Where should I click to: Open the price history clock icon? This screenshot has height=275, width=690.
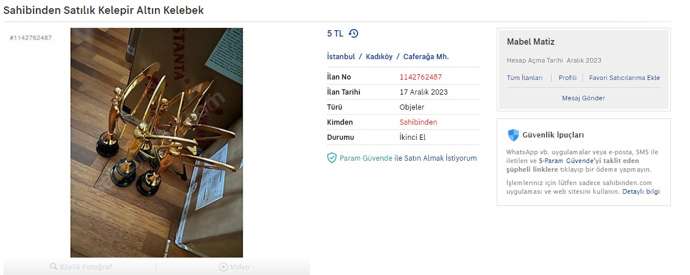[x=353, y=34]
